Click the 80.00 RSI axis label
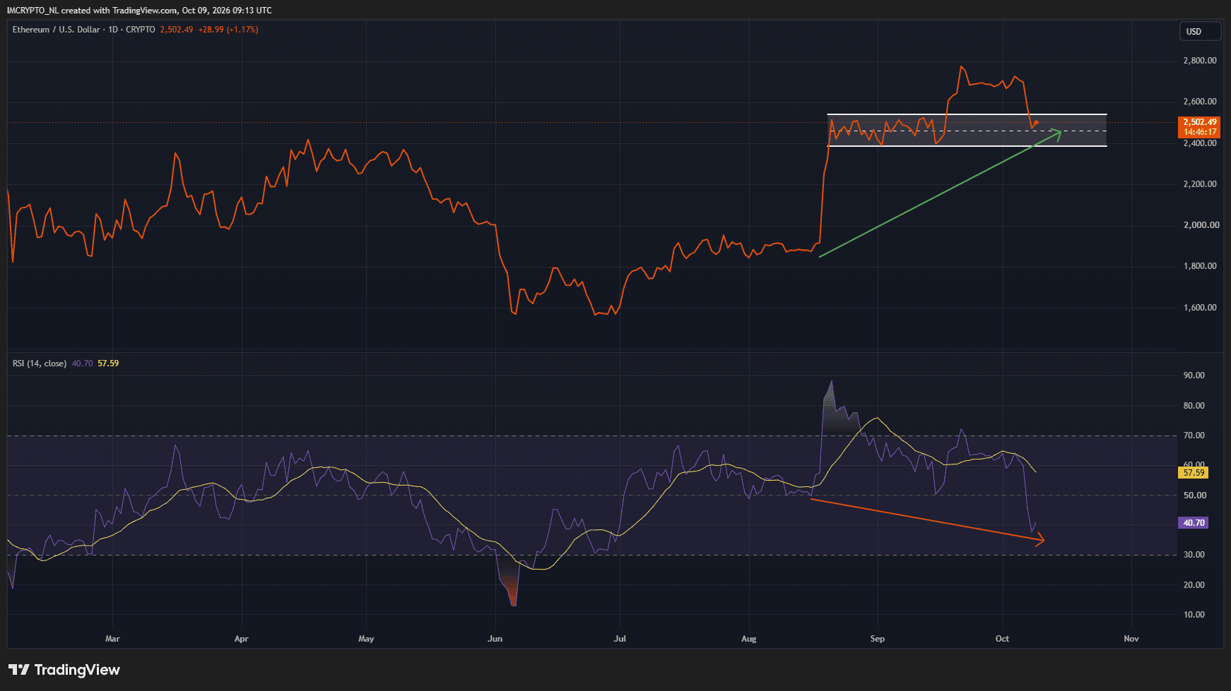Image resolution: width=1231 pixels, height=691 pixels. (1194, 406)
